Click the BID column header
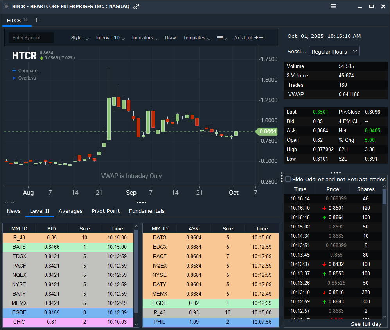Image resolution: width=390 pixels, height=330 pixels. (52, 228)
